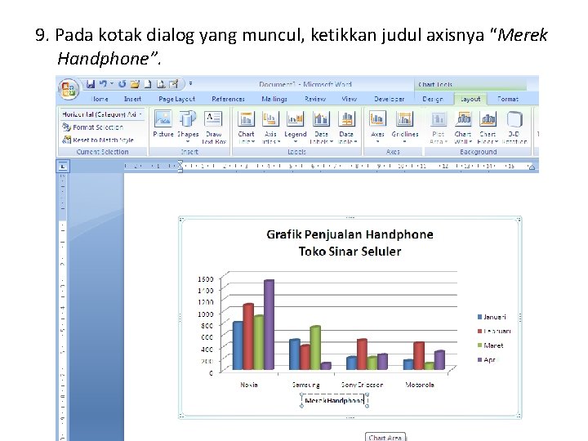This screenshot has width=588, height=441.
Task: Click the Open folder icon
Action: click(x=135, y=84)
